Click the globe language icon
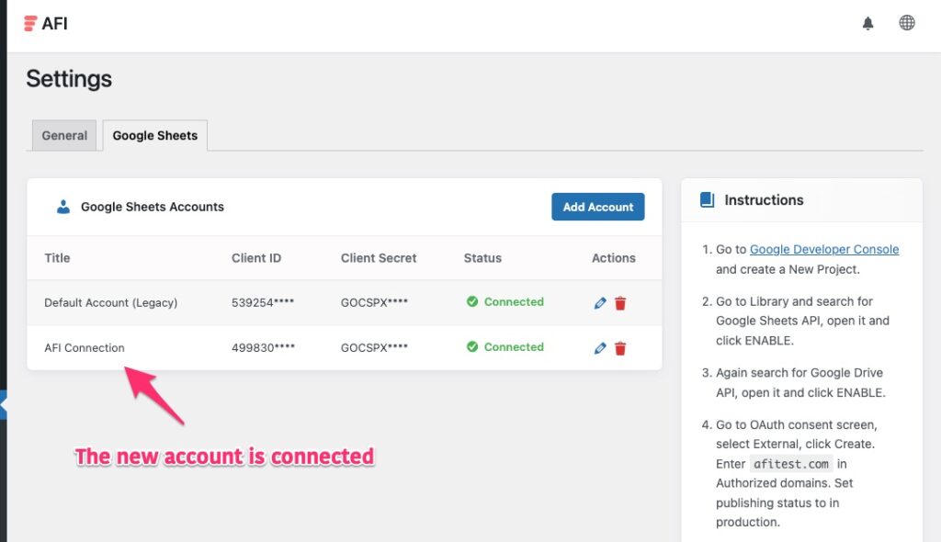 907,23
